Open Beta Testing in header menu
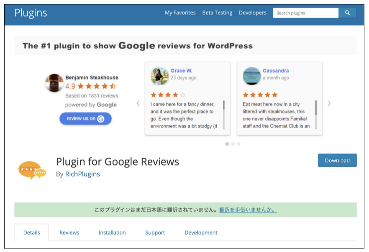Image resolution: width=369 pixels, height=252 pixels. [217, 13]
